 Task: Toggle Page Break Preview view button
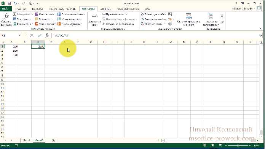[x=220, y=145]
